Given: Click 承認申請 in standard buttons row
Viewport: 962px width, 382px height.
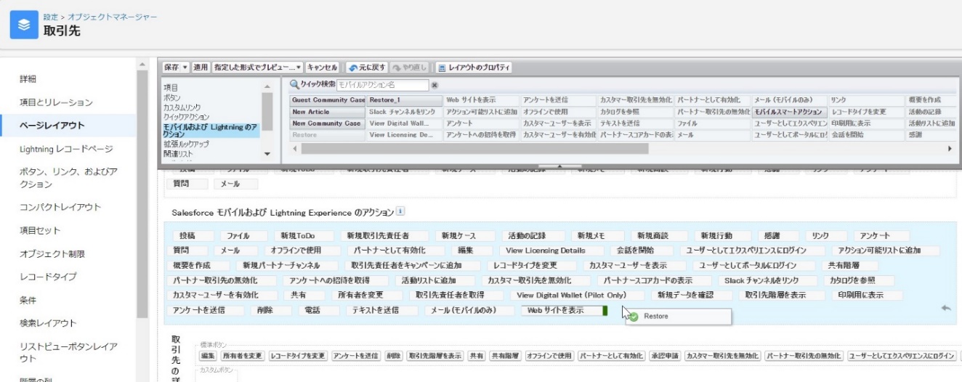Looking at the screenshot, I should 664,356.
